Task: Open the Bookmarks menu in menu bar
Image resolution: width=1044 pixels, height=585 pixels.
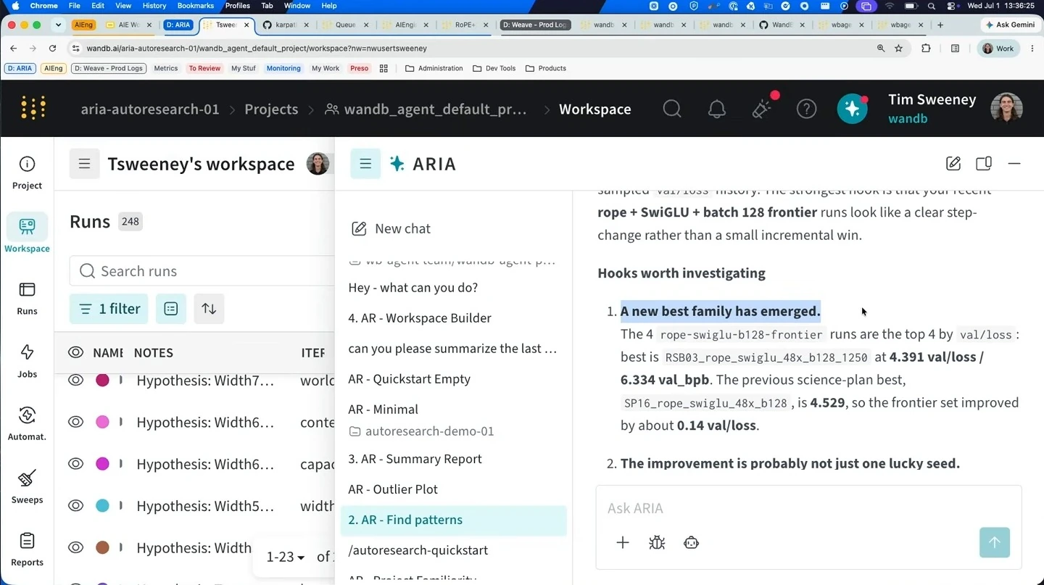Action: 196,6
